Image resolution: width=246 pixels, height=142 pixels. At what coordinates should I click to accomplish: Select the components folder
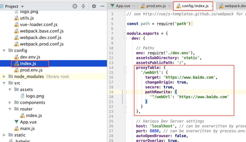coord(33,103)
